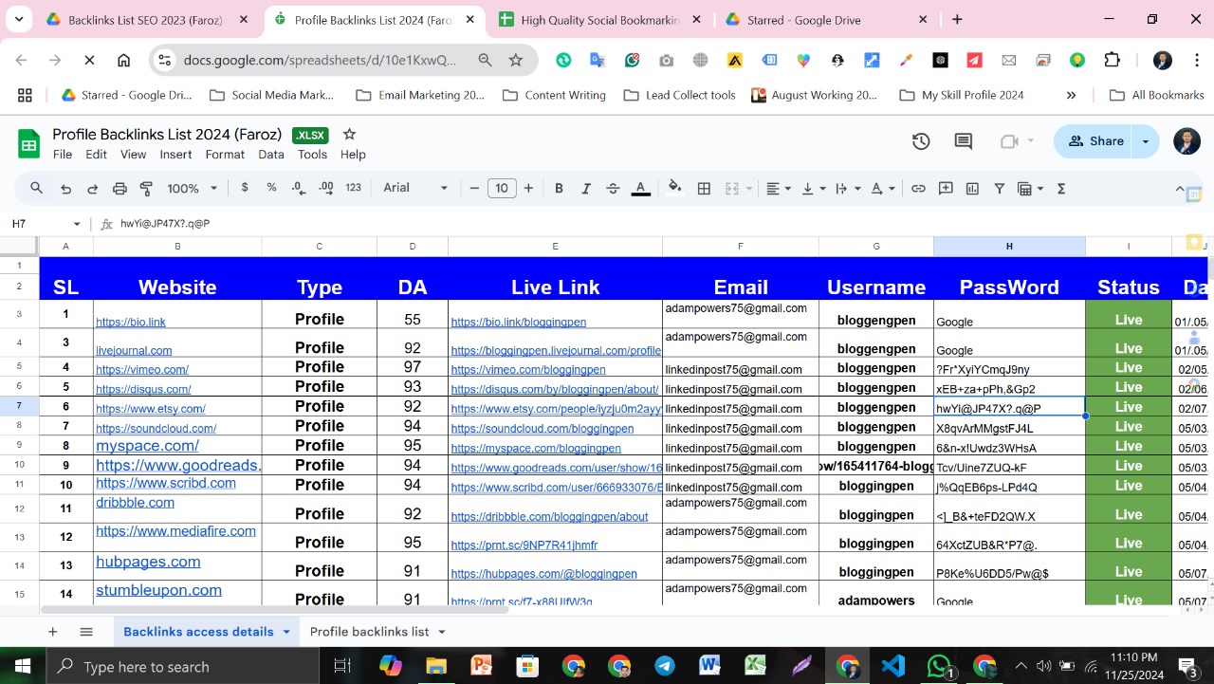Open the Arial font dropdown

[x=415, y=188]
